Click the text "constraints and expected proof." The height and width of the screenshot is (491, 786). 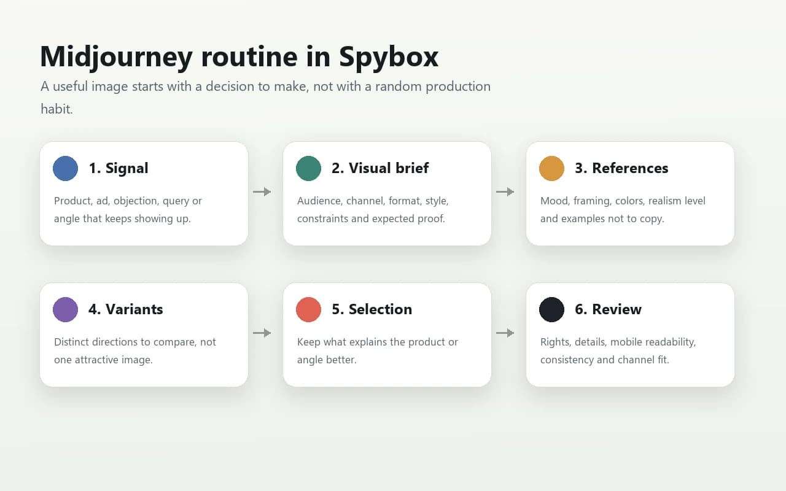[371, 219]
